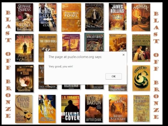Pick the Nalini Singh Heart of Obsidian cover

click(24, 48)
